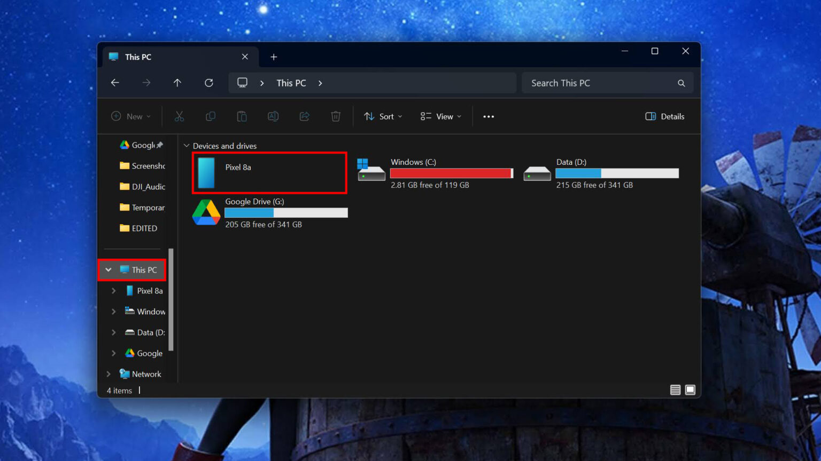Open the View dropdown
This screenshot has width=821, height=461.
[440, 116]
